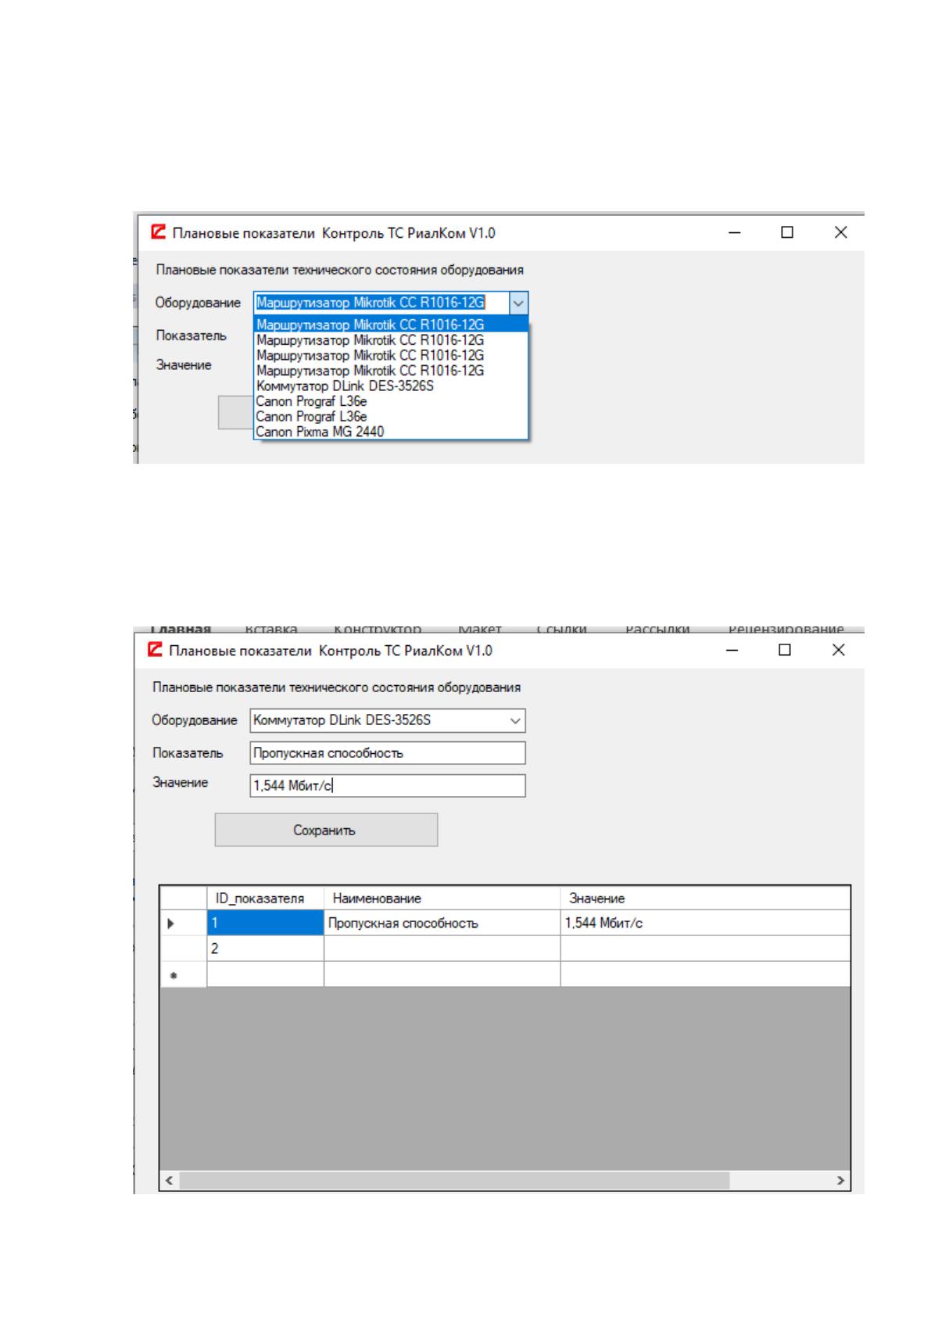The height and width of the screenshot is (1317, 931).
Task: Click the Сохранить button
Action: pos(326,830)
